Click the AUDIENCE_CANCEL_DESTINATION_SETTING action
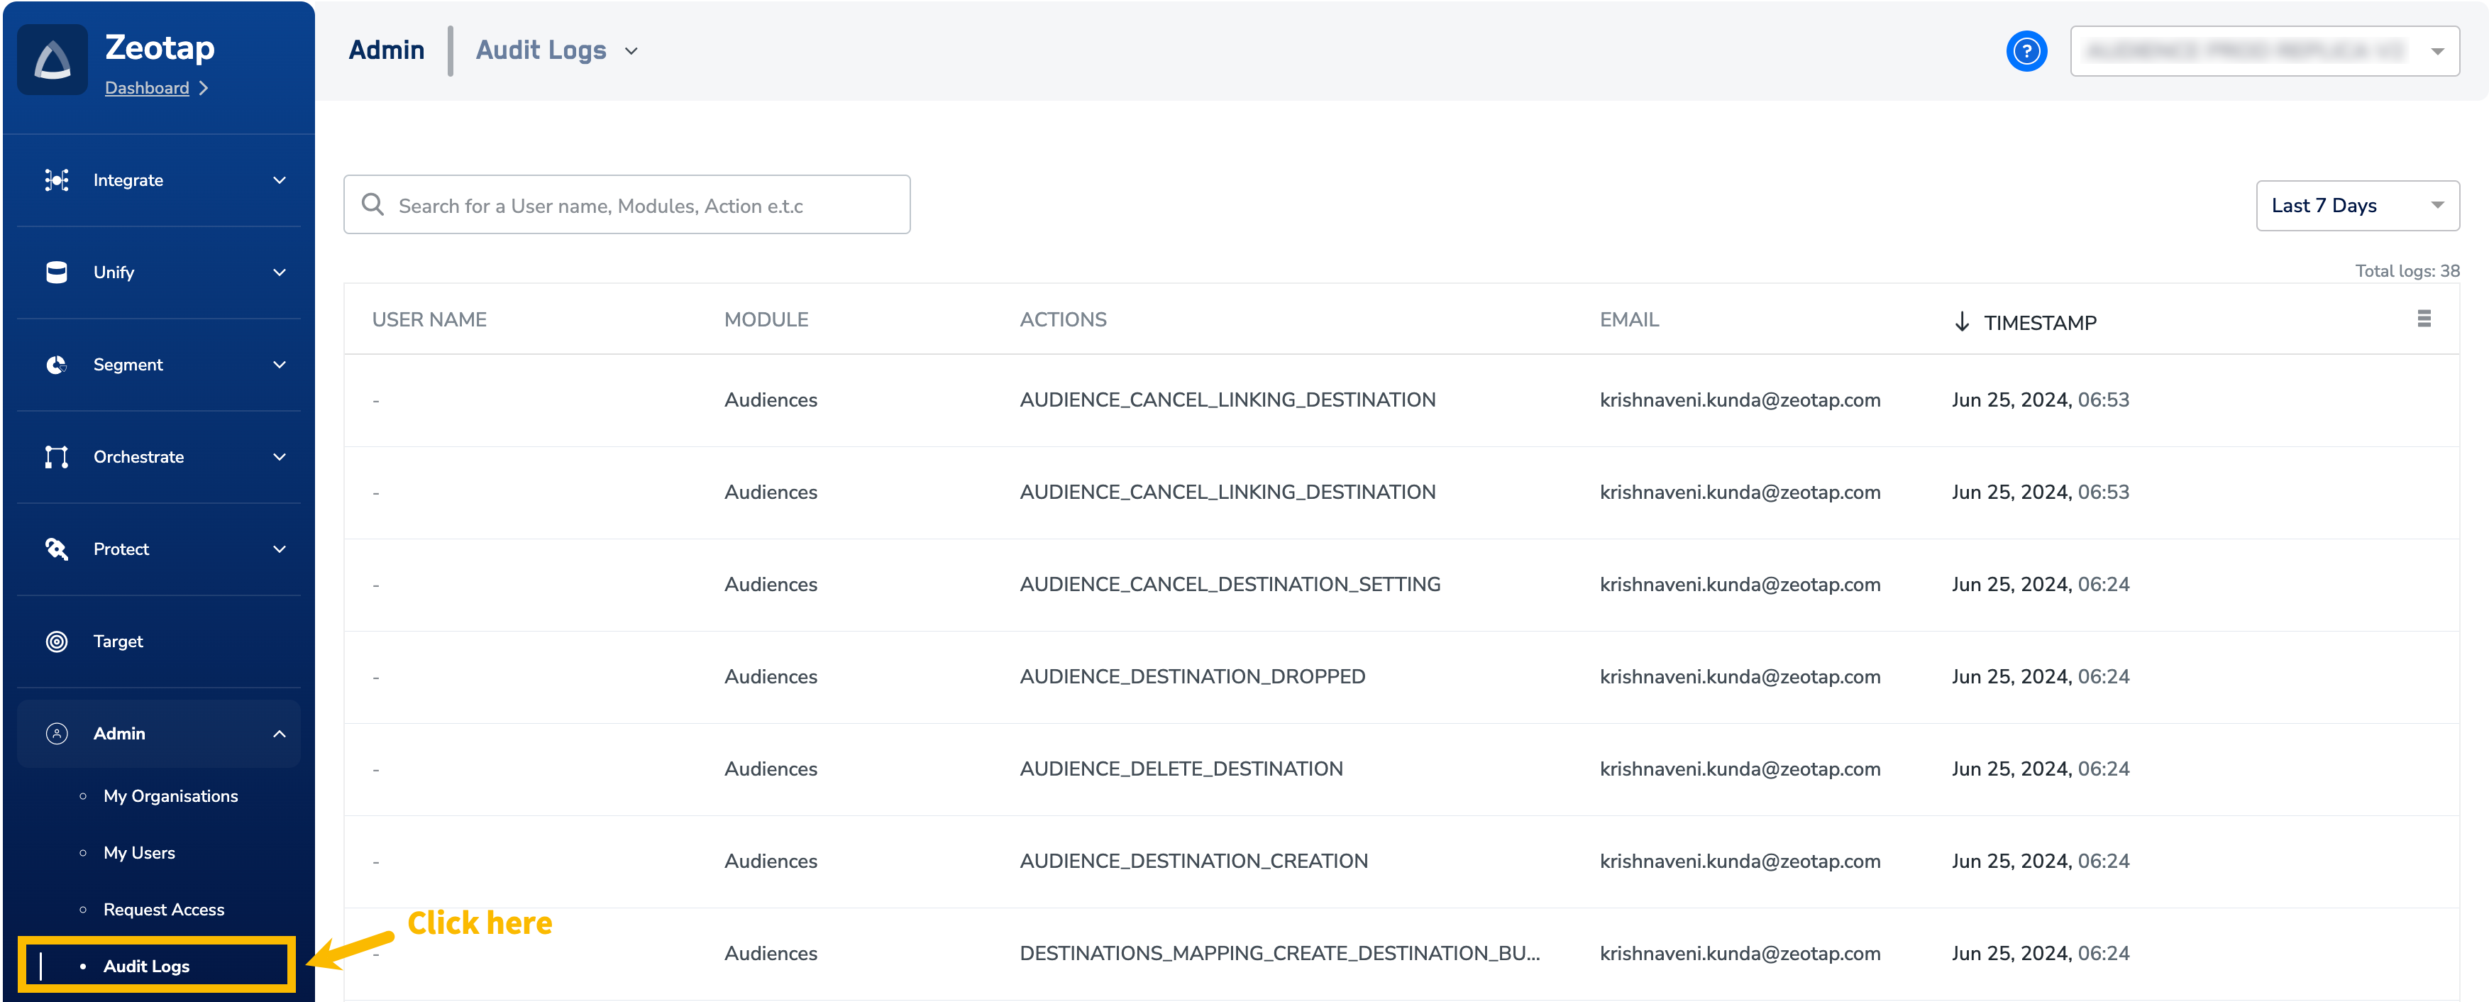Screen dimensions: 2489x1002 coord(1229,585)
